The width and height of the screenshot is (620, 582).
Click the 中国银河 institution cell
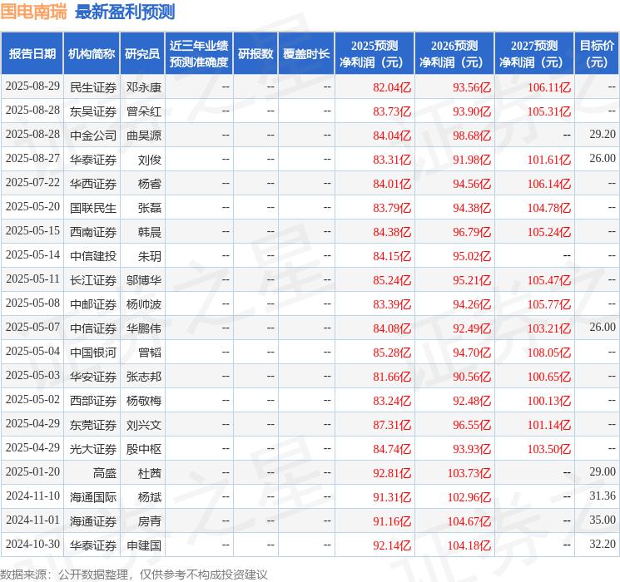[x=93, y=353]
